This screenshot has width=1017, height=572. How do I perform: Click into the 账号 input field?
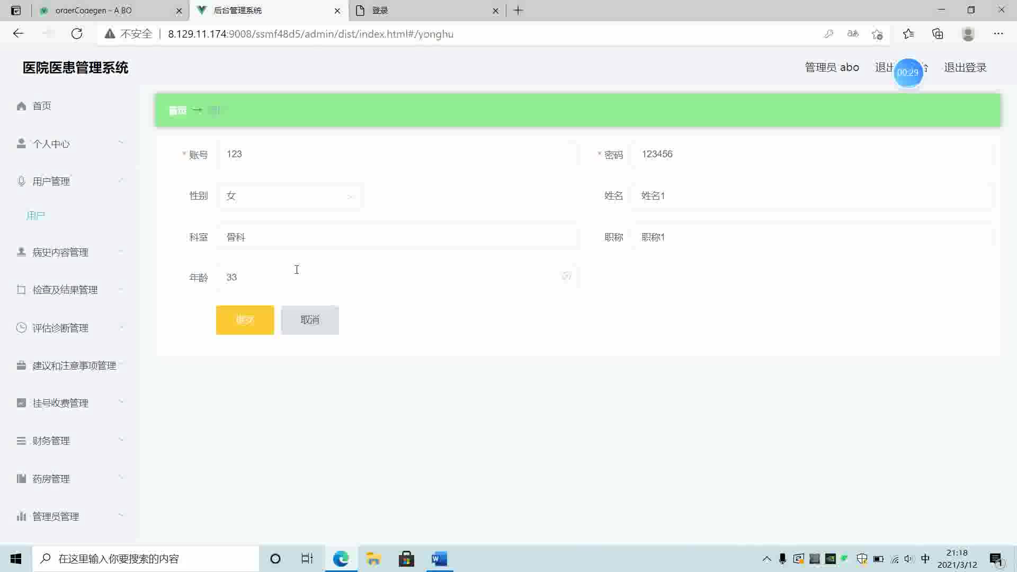click(397, 154)
